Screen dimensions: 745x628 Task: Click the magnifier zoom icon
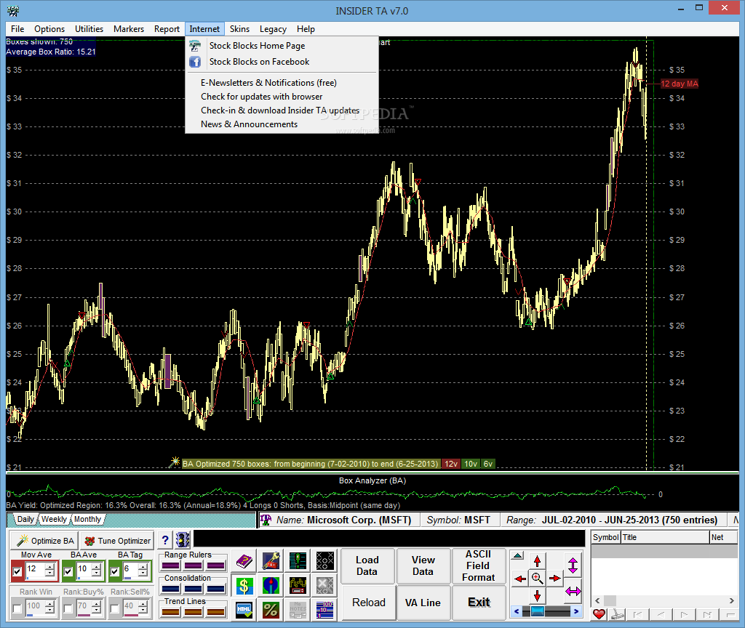pyautogui.click(x=538, y=578)
